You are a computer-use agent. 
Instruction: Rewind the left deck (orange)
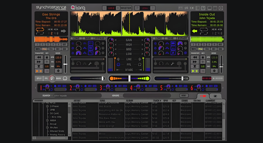tap(39, 57)
